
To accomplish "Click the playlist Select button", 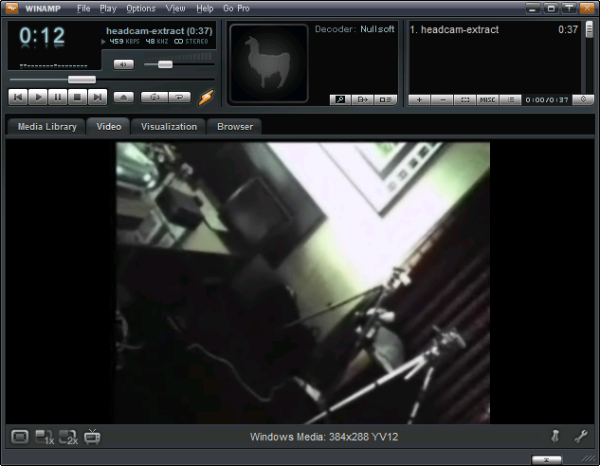I will coord(464,99).
